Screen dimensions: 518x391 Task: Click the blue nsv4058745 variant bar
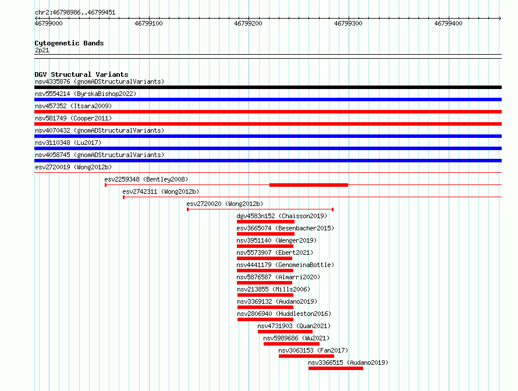click(268, 161)
